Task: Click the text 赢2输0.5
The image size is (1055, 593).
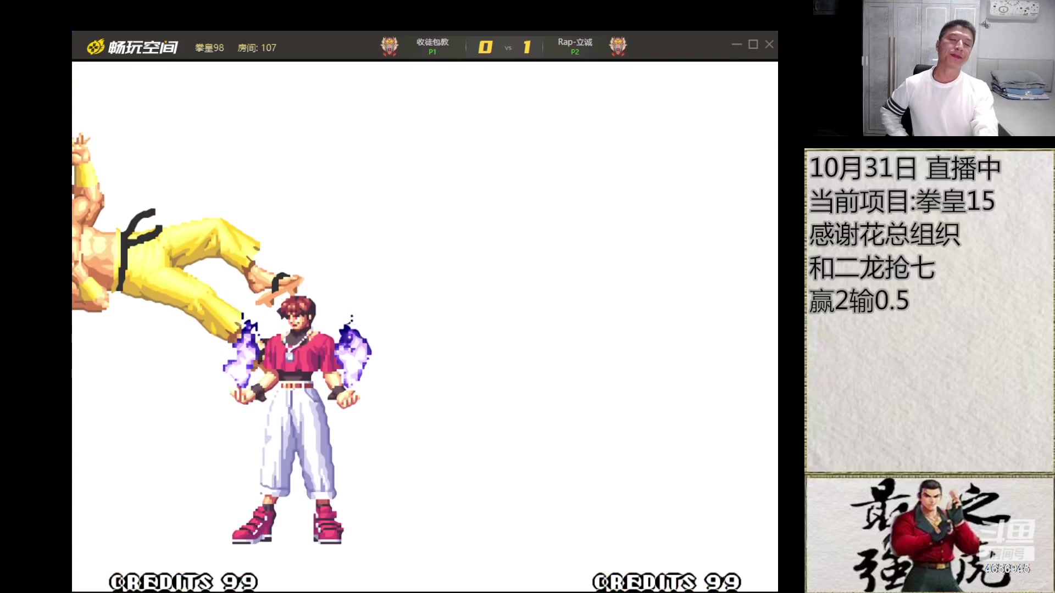Action: coord(859,301)
